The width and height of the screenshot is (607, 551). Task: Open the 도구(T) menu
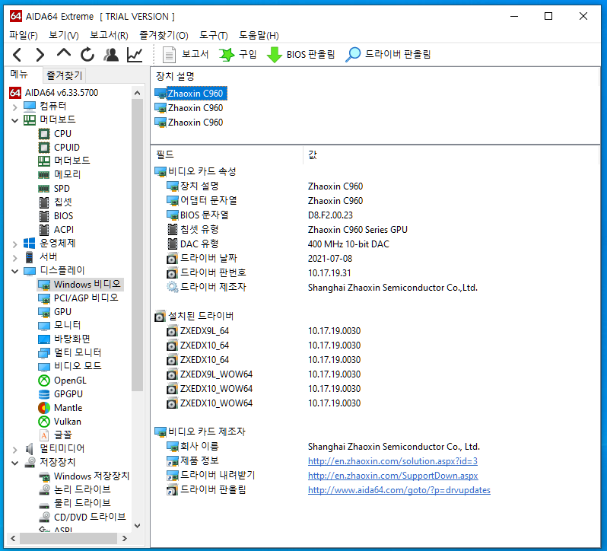213,35
